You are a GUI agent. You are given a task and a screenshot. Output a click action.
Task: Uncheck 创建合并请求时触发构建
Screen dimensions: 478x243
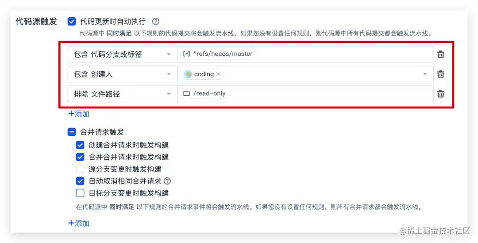pos(80,145)
